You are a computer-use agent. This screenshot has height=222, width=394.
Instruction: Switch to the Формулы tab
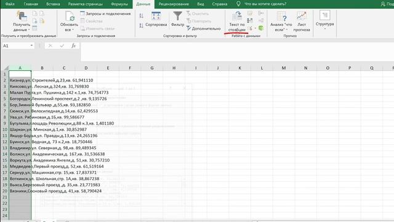point(119,4)
